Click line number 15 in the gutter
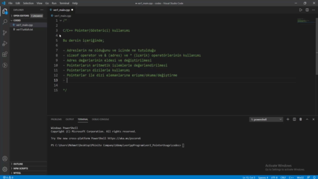This screenshot has width=318, height=179. click(56, 90)
